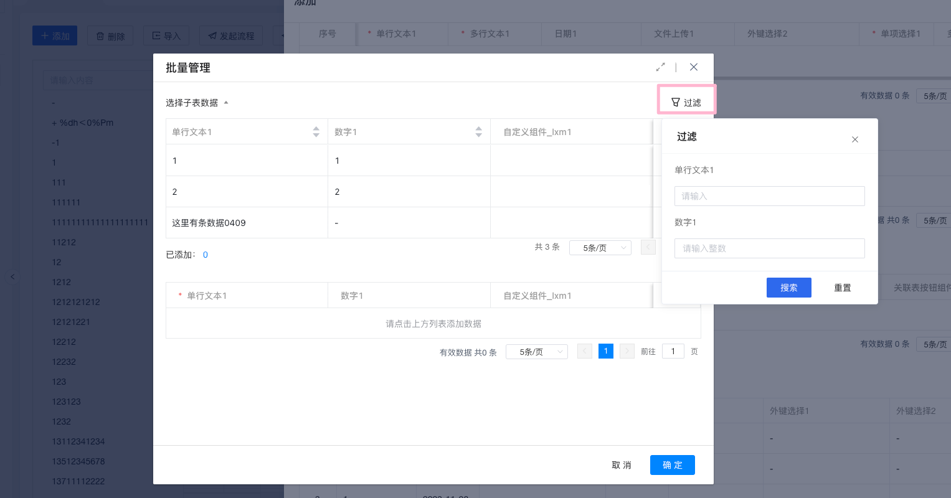
Task: Go to page 1 in lower pagination
Action: tap(605, 351)
